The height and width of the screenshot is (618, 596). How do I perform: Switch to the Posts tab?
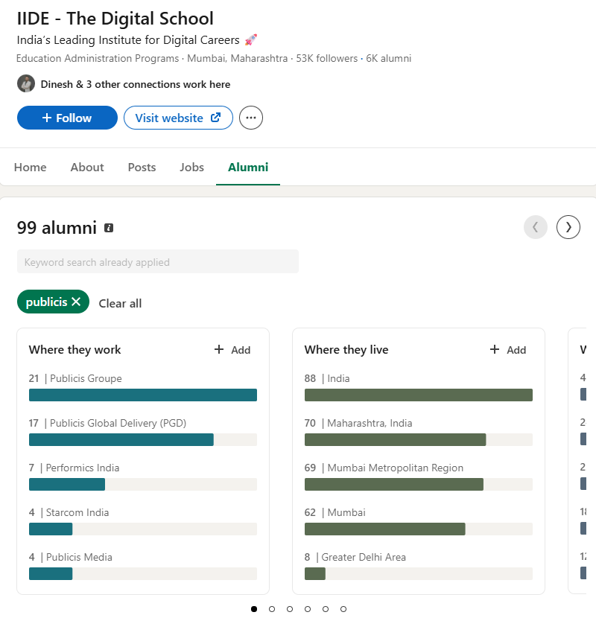pos(142,167)
